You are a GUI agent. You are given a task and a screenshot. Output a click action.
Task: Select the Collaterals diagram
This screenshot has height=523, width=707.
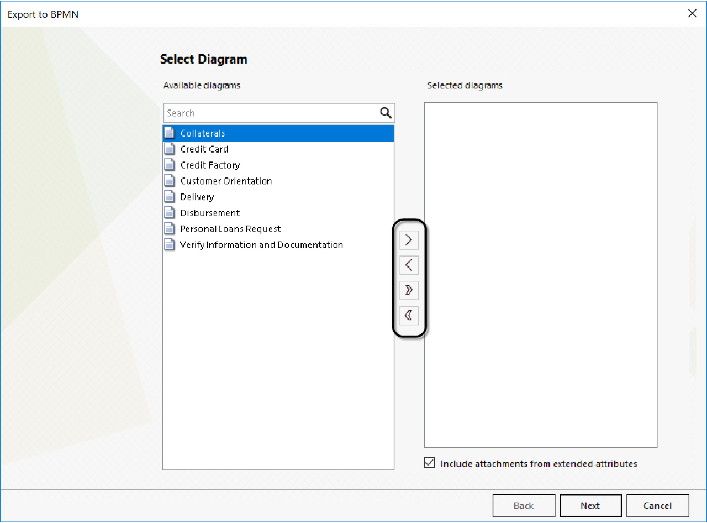pyautogui.click(x=278, y=133)
